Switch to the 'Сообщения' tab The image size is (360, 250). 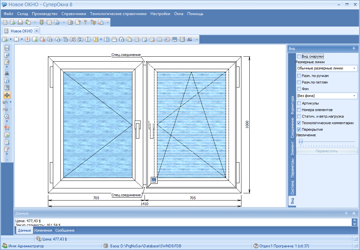tap(65, 230)
